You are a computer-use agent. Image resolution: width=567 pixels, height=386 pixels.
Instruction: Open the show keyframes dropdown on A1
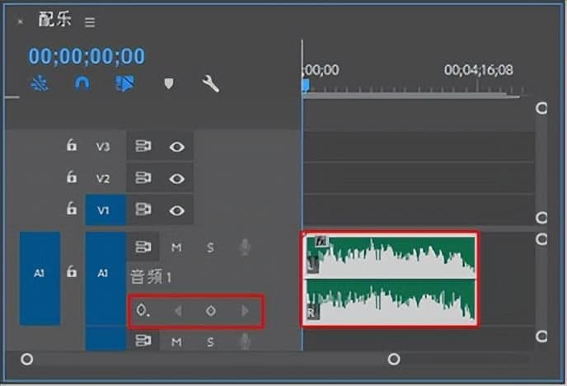tap(143, 311)
